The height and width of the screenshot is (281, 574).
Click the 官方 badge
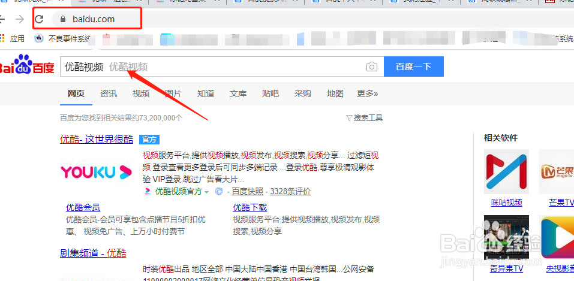point(149,140)
